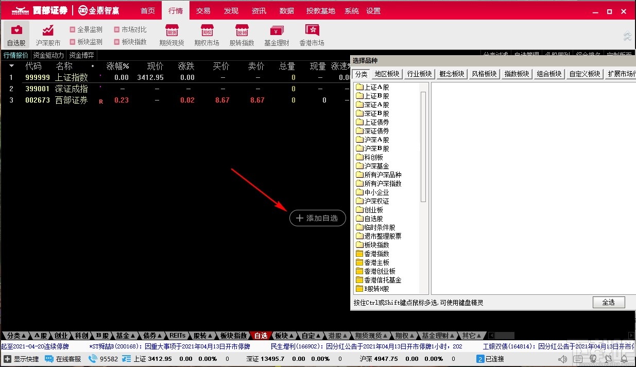The image size is (636, 367).
Task: Click the 股转指数 icon
Action: coord(242,35)
